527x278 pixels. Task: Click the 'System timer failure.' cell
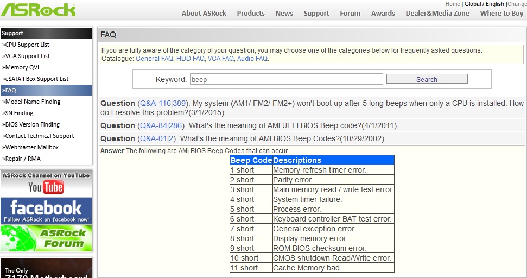point(333,199)
